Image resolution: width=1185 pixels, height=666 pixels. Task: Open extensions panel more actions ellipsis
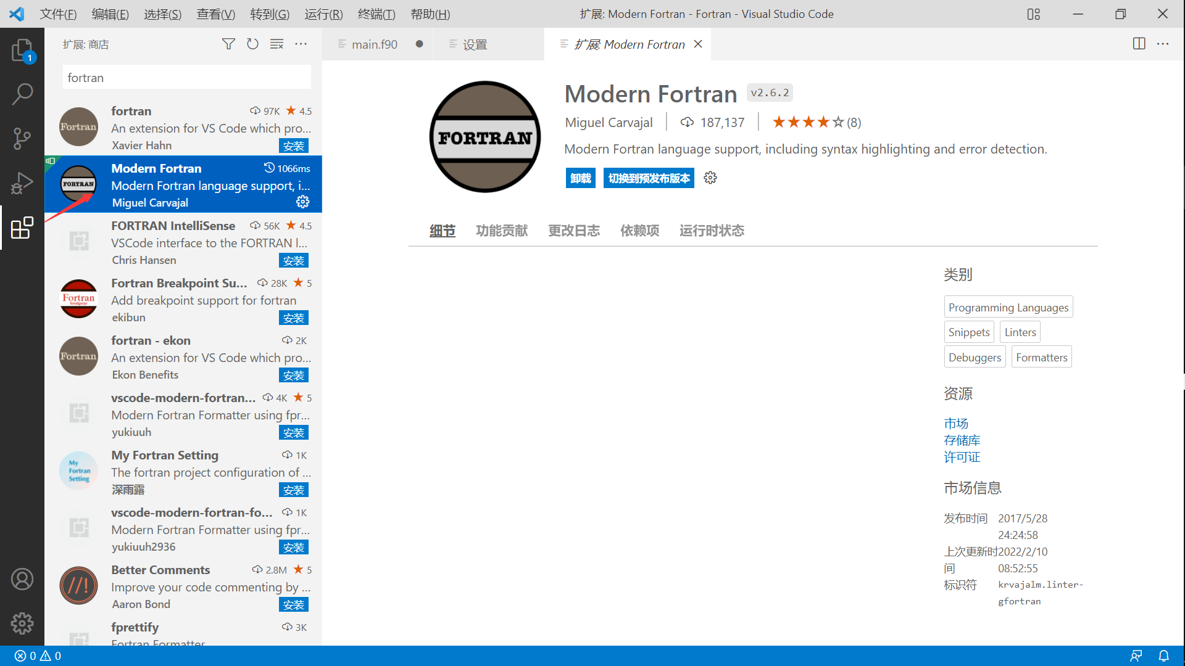point(301,44)
